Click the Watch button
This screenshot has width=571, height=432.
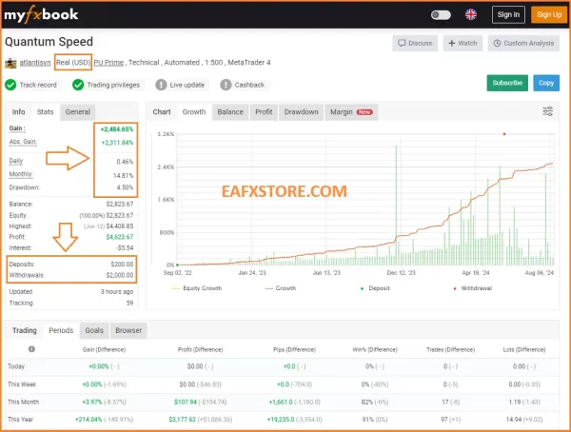463,43
